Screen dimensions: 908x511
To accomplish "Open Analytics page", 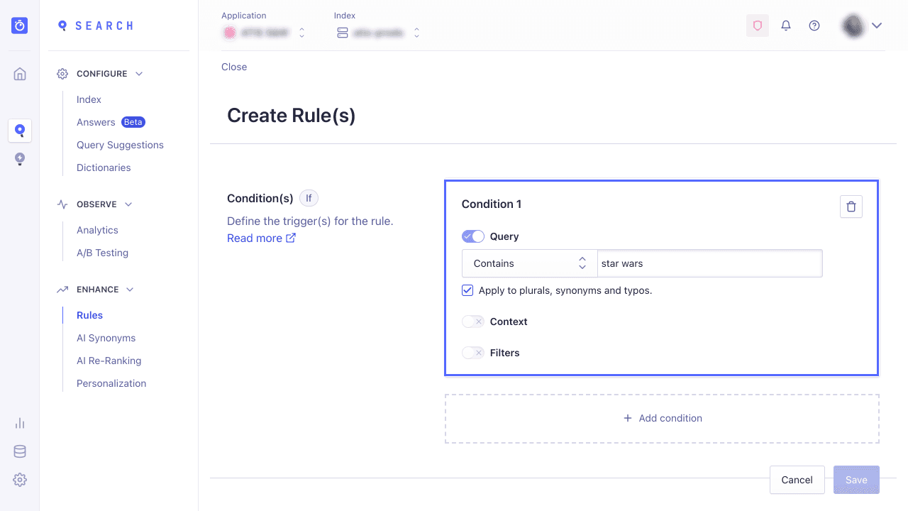I will [97, 230].
